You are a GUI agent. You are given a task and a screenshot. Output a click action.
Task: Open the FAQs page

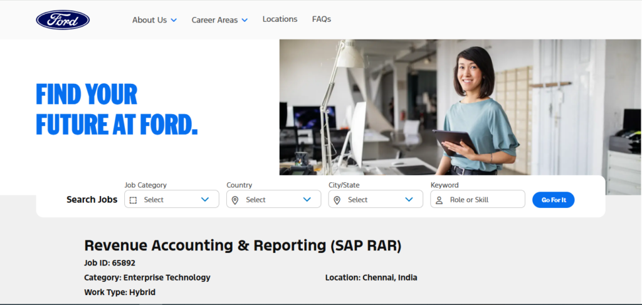tap(322, 19)
